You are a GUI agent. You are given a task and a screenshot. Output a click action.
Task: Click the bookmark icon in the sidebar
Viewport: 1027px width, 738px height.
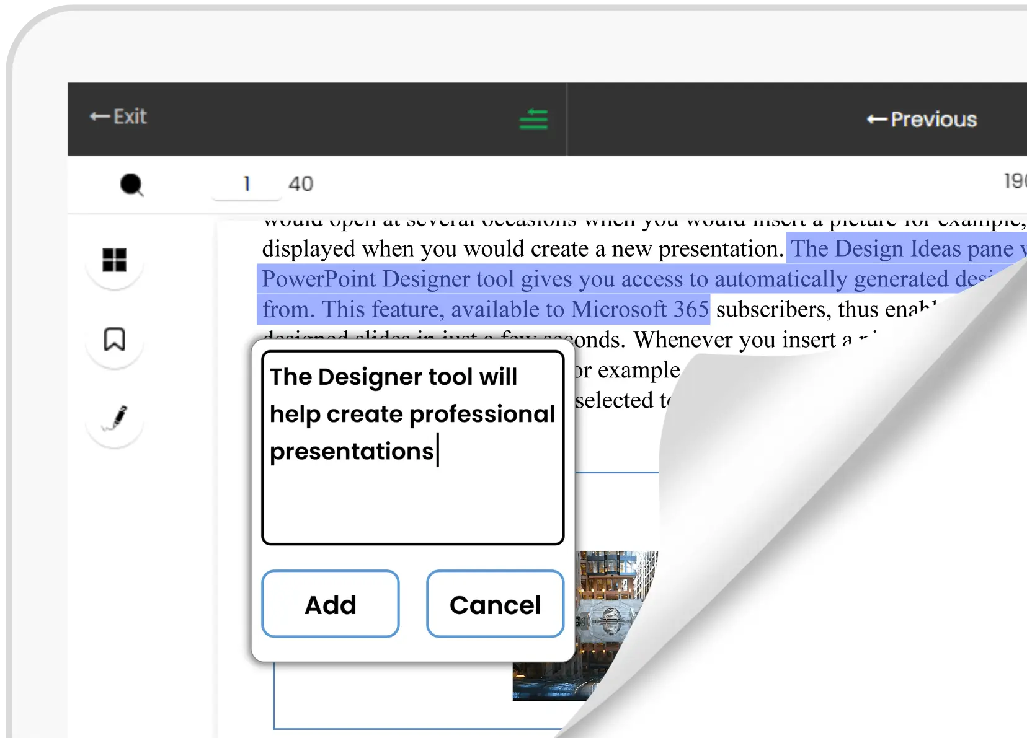click(x=114, y=340)
